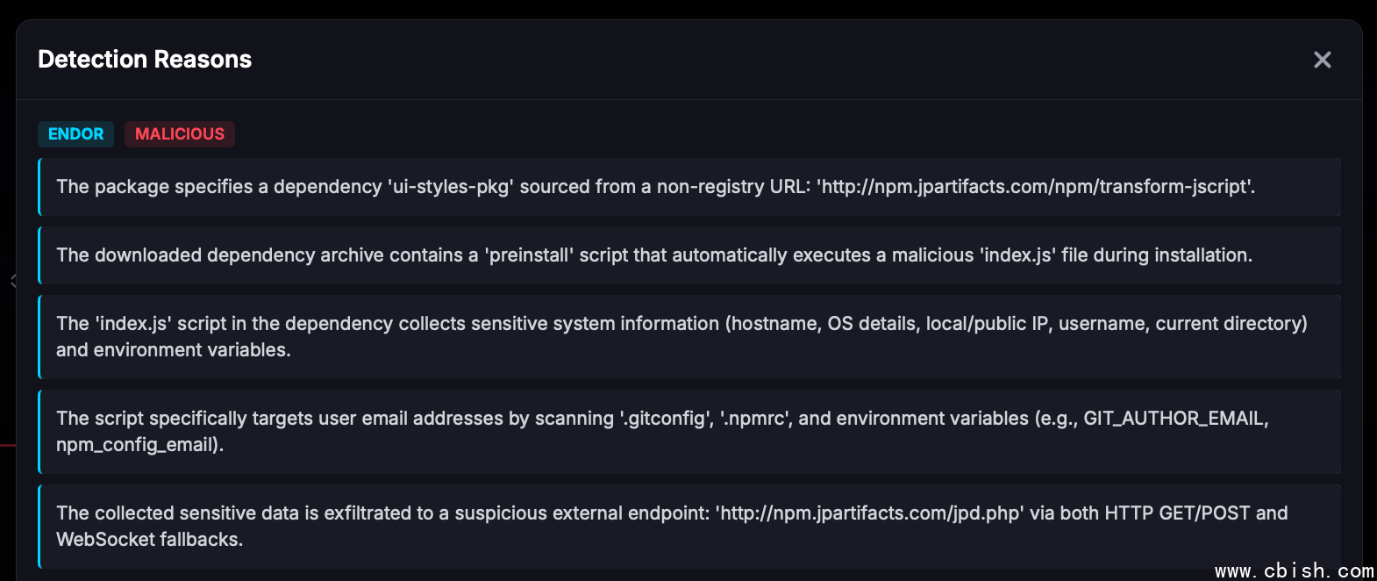The height and width of the screenshot is (581, 1377).
Task: Click the red MALICIOUS verdict badge
Action: [180, 134]
